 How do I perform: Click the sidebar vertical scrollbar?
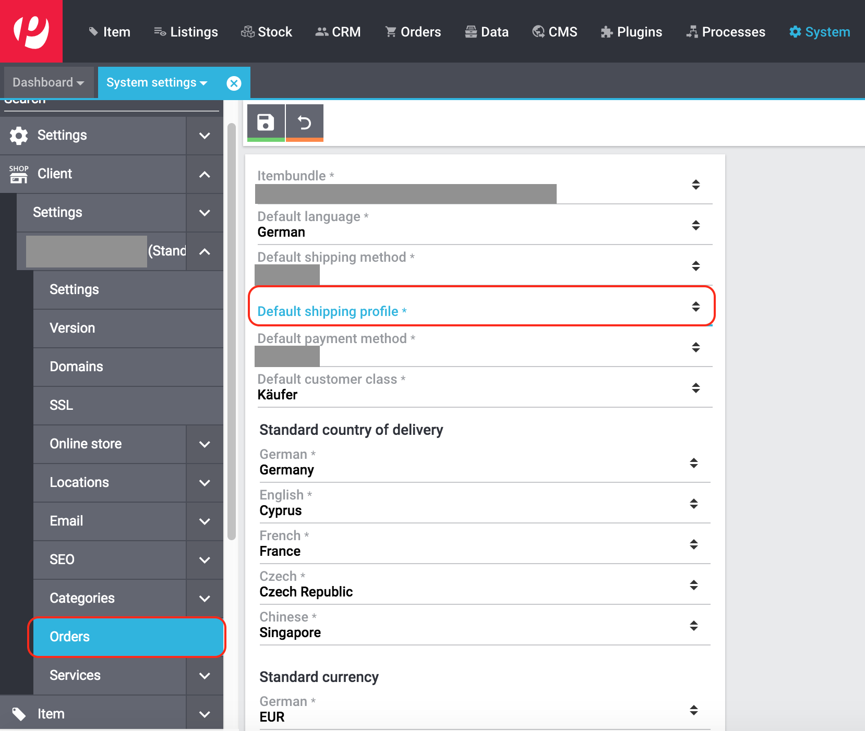tap(232, 332)
